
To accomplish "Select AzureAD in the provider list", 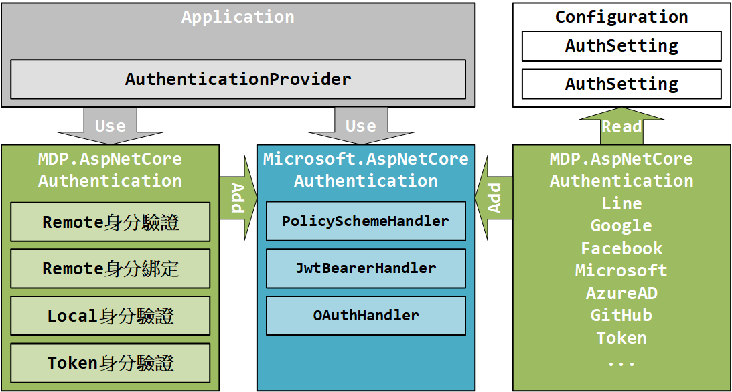I will [621, 293].
